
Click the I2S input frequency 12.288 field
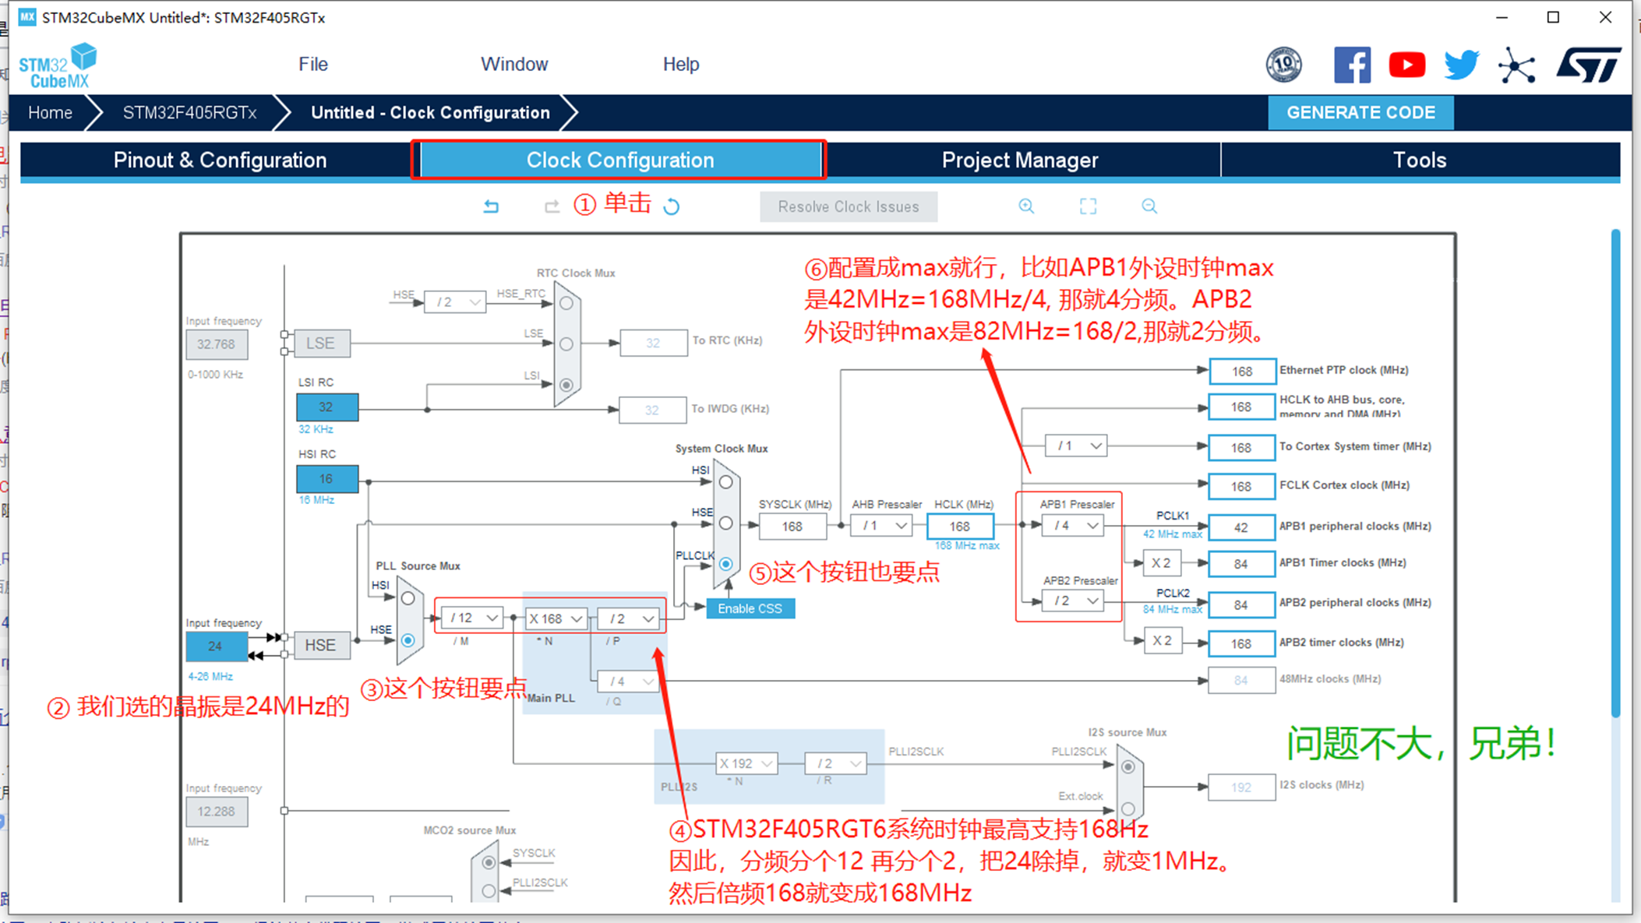[217, 812]
